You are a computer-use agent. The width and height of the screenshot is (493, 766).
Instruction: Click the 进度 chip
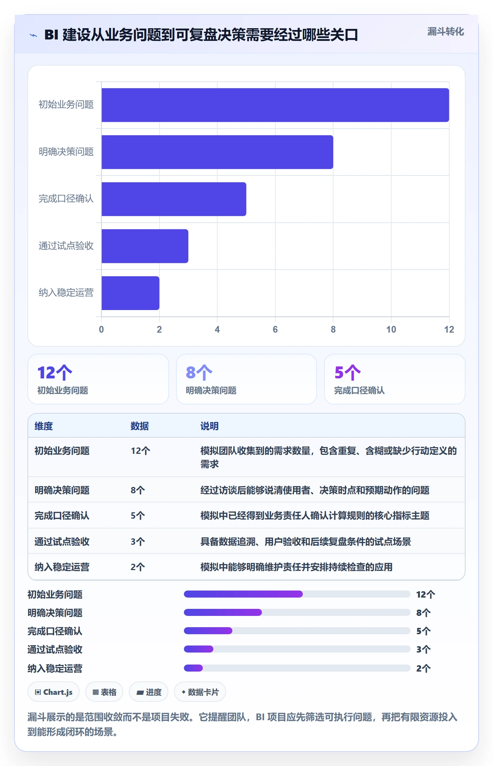click(149, 692)
